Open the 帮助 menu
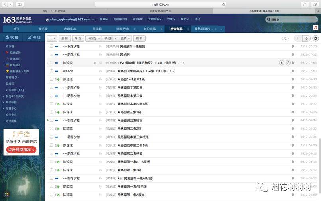This screenshot has width=321, height=201. (185, 19)
